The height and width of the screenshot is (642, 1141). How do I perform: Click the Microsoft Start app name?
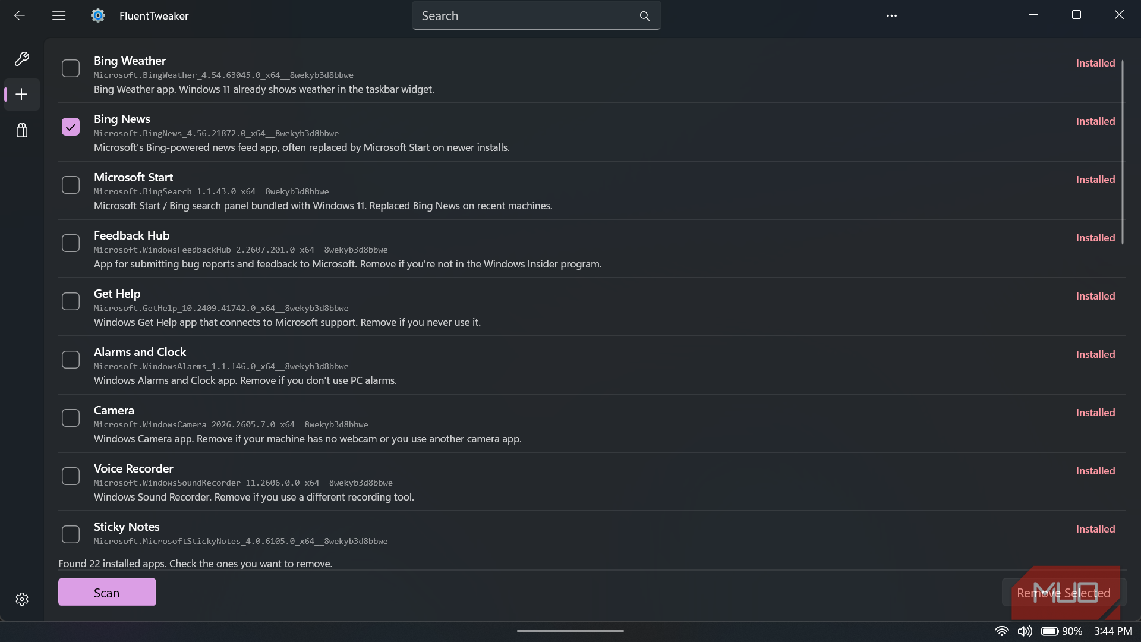coord(133,177)
